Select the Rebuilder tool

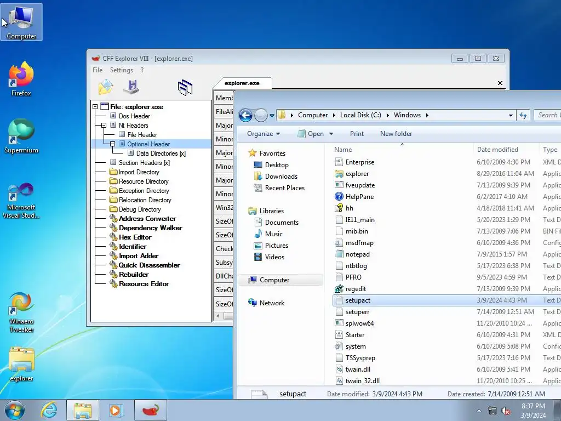134,274
